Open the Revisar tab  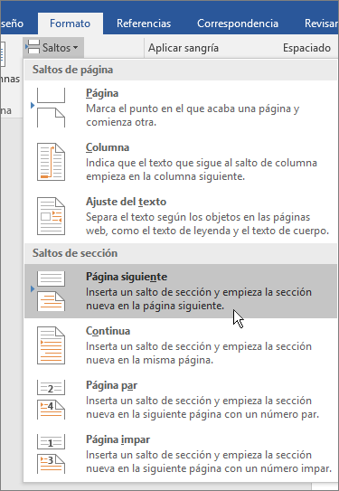point(322,24)
